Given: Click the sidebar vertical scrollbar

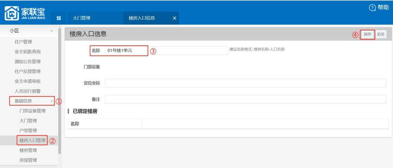Looking at the screenshot, I should coord(60,91).
